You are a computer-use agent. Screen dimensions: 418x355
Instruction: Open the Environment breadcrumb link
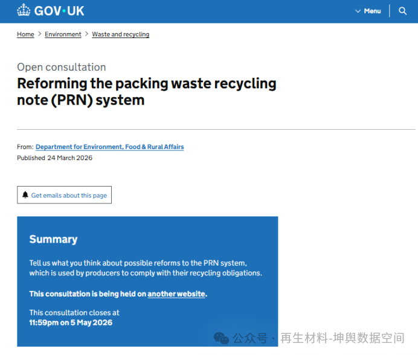pos(63,34)
